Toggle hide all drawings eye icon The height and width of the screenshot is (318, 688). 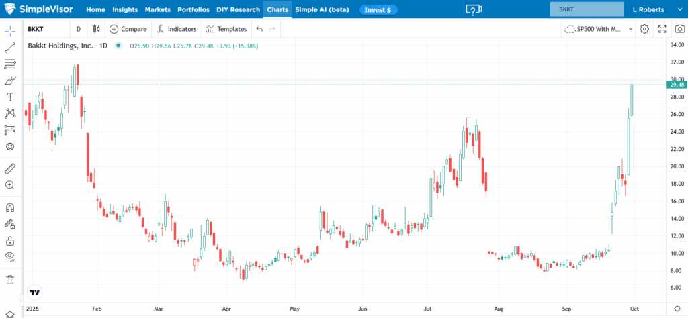click(10, 256)
